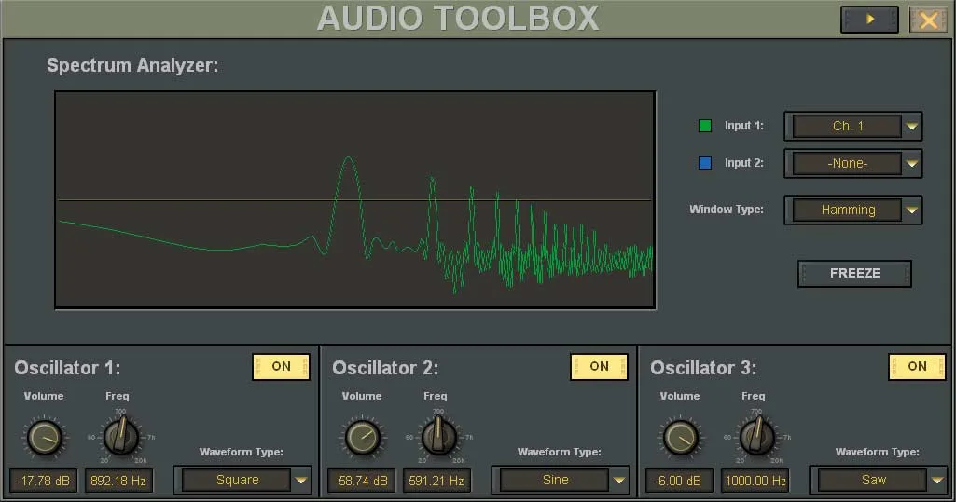Click inside the spectrum analyzer graph
Image resolution: width=956 pixels, height=502 pixels.
355,200
